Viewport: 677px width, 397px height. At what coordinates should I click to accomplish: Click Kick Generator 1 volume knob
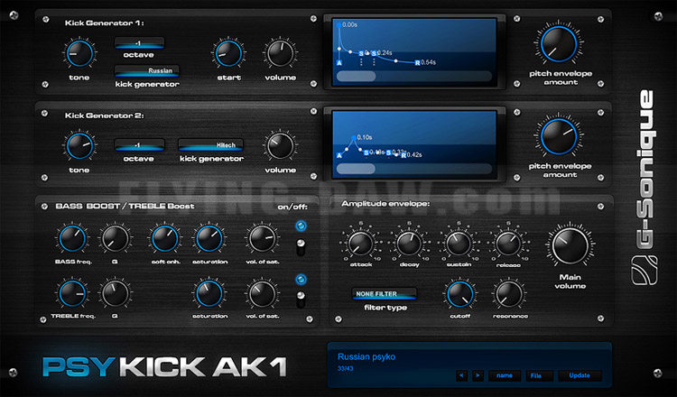[x=280, y=53]
